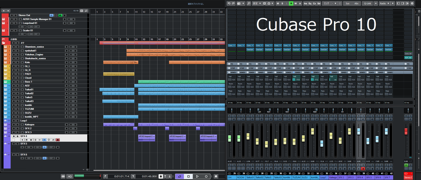Open the track list search magnifier icon
421x180 pixels.
tap(86, 11)
